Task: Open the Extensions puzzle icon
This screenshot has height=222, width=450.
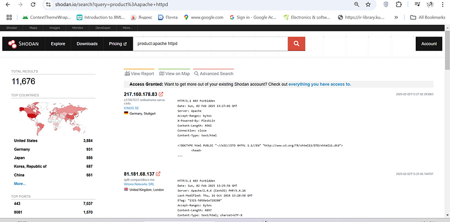Action: [x=399, y=4]
